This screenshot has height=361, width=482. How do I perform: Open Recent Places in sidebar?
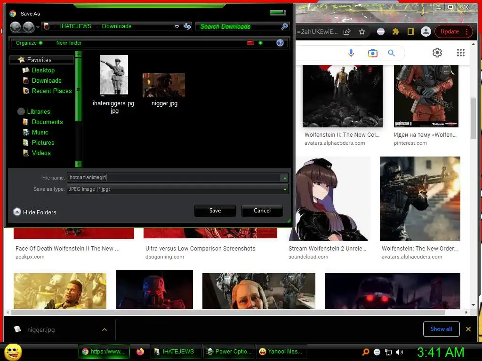coord(52,91)
